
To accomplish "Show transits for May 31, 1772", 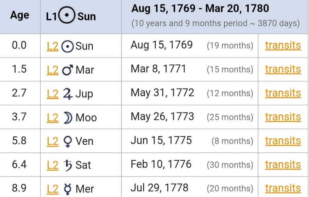I will (x=283, y=93).
